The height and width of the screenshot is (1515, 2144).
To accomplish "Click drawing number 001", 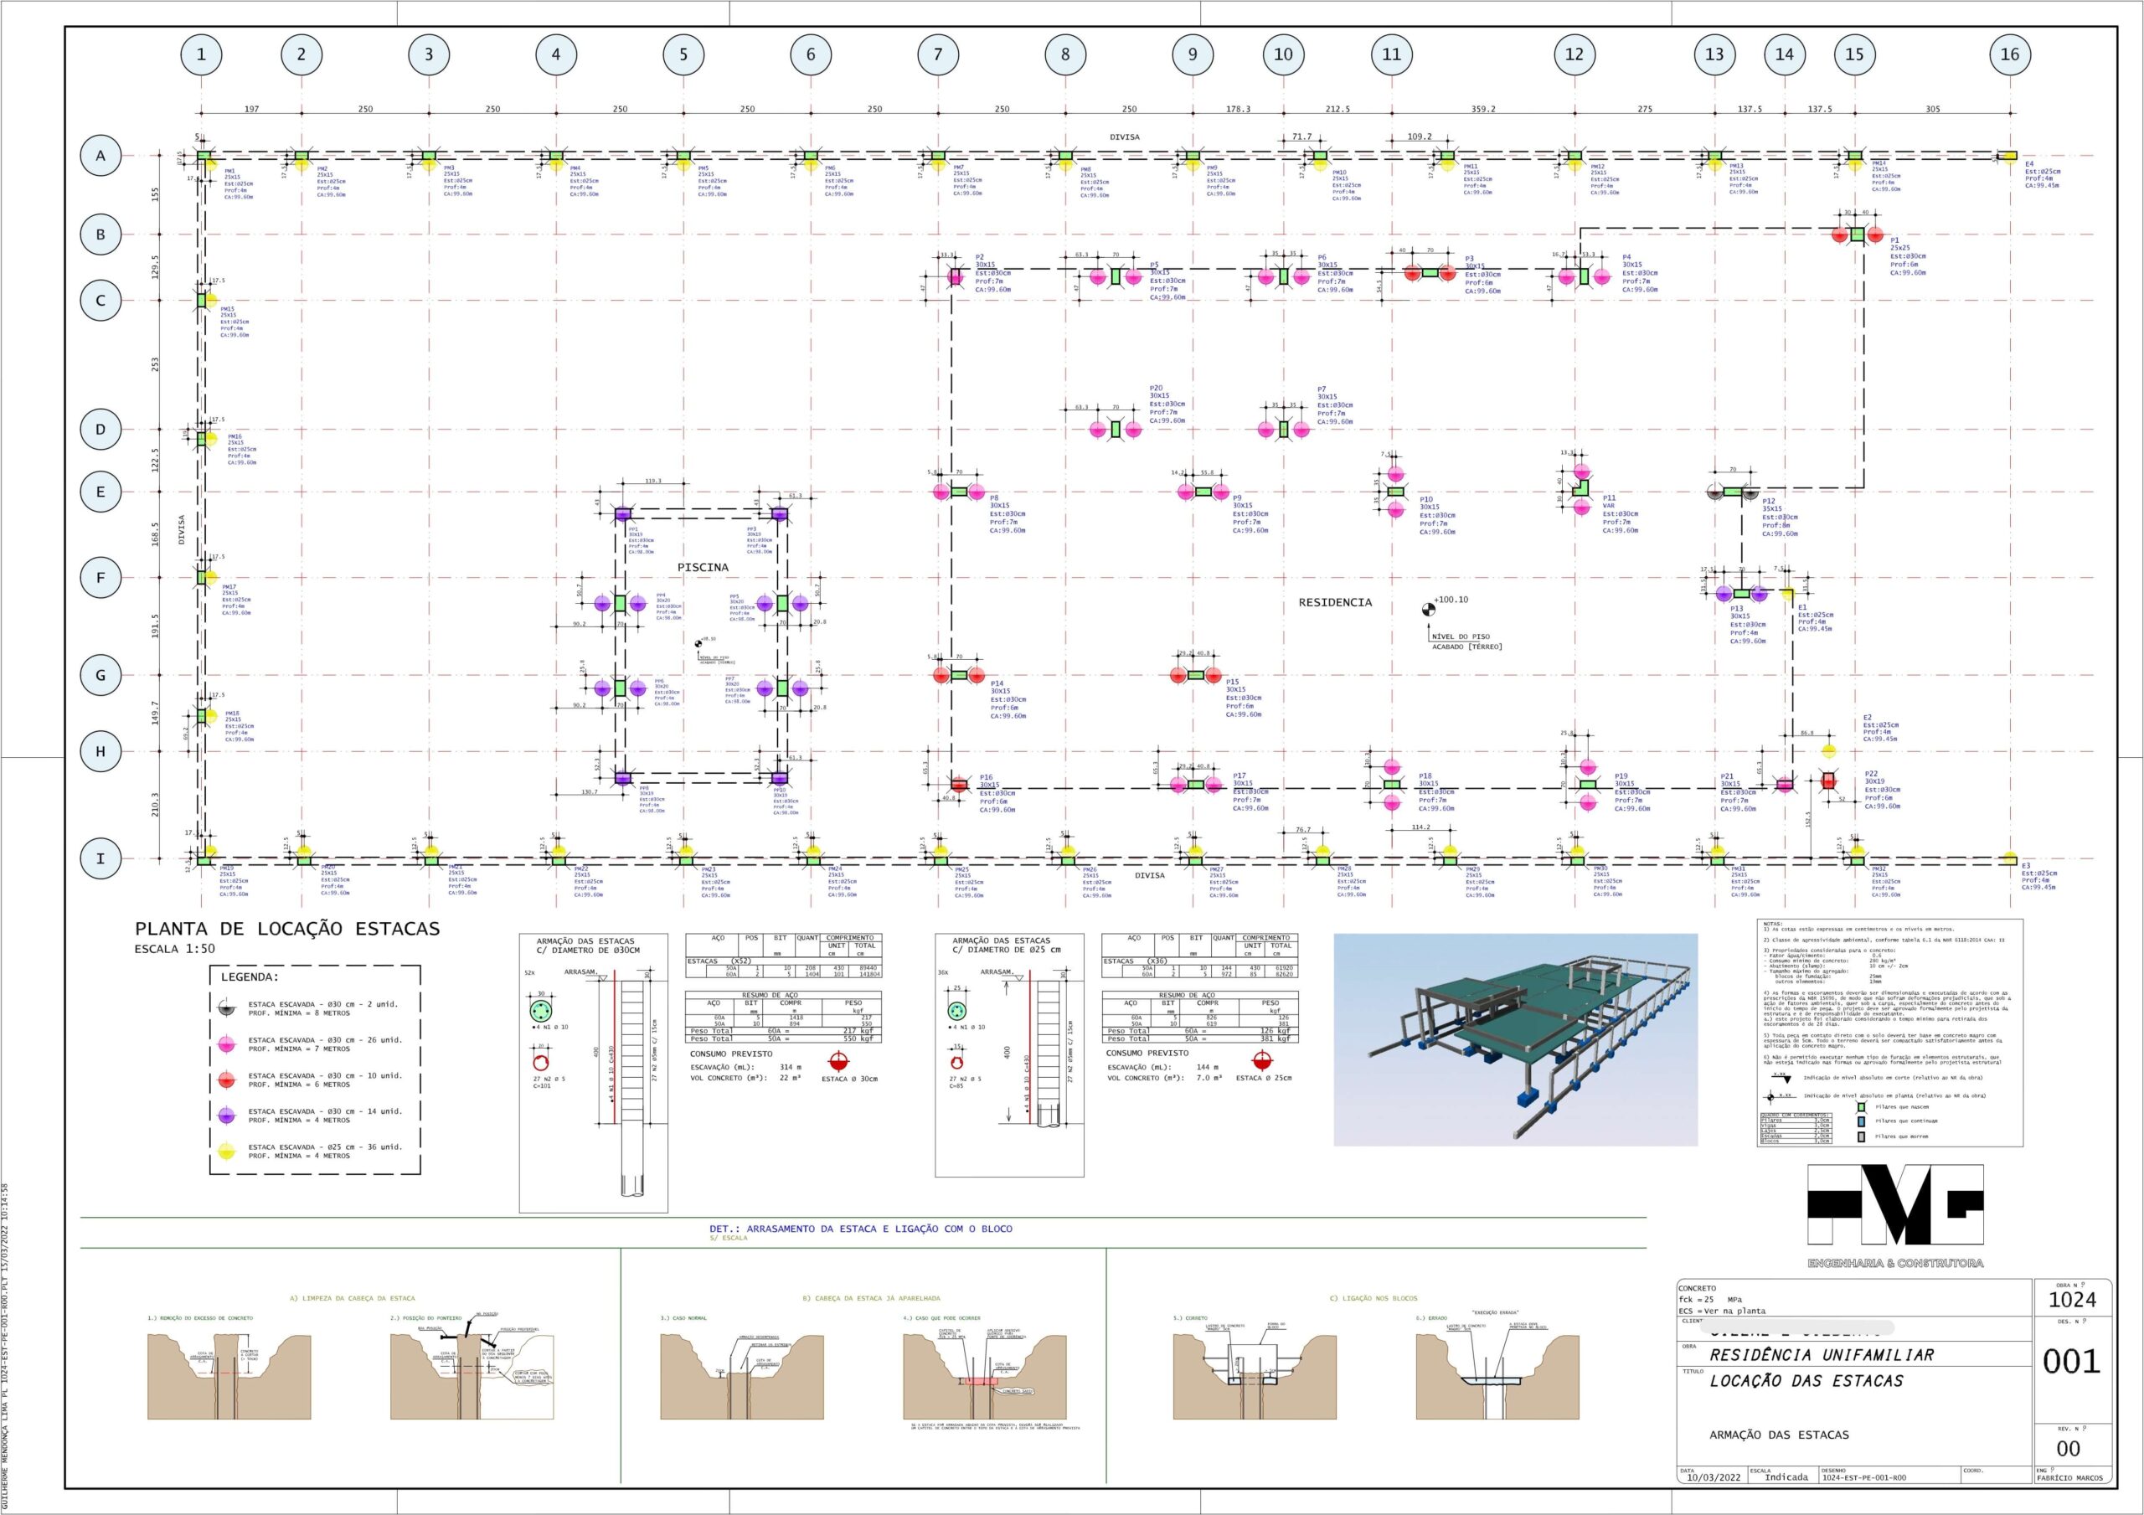I will click(2071, 1362).
